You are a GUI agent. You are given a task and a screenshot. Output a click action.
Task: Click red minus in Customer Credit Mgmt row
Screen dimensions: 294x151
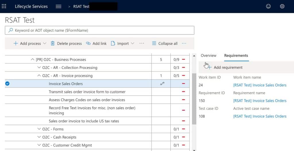pos(183,145)
